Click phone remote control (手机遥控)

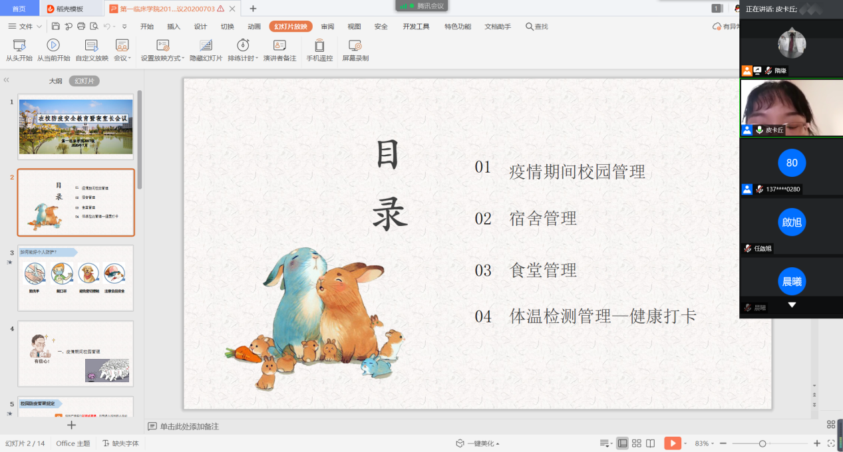[x=319, y=51]
